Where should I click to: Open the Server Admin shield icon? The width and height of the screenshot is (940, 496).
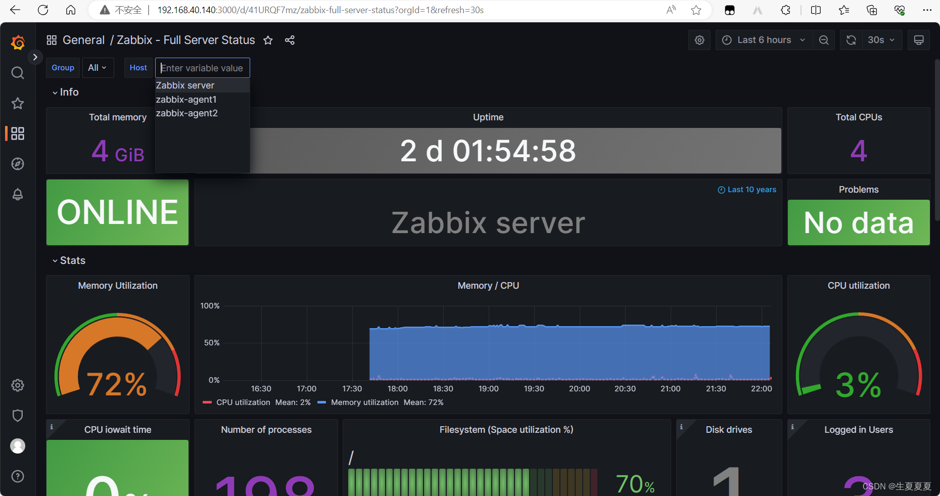click(x=18, y=416)
